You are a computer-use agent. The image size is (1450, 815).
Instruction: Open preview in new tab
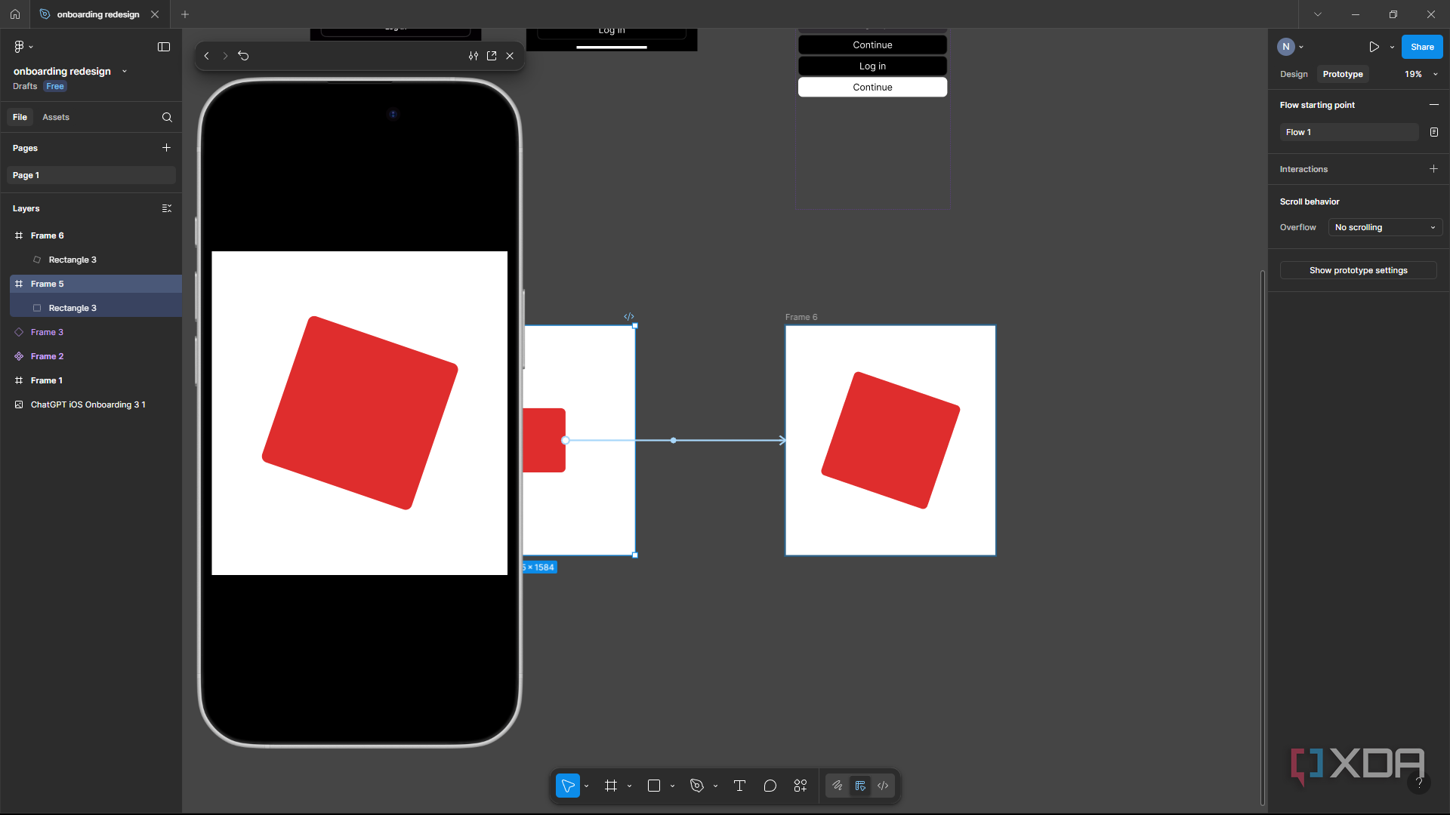(492, 56)
